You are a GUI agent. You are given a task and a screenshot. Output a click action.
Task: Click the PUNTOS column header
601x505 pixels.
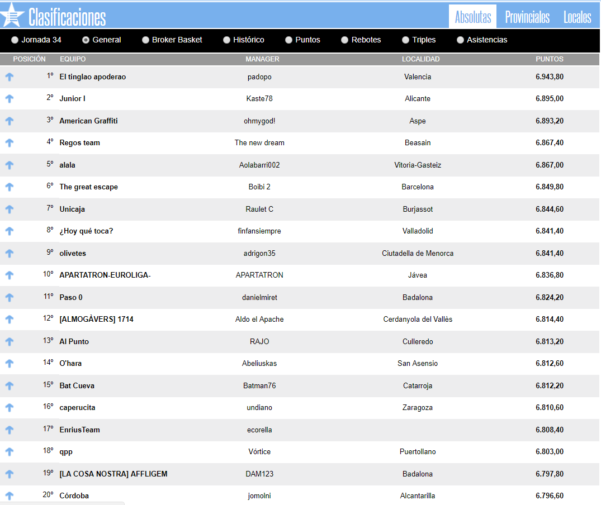[x=549, y=59]
